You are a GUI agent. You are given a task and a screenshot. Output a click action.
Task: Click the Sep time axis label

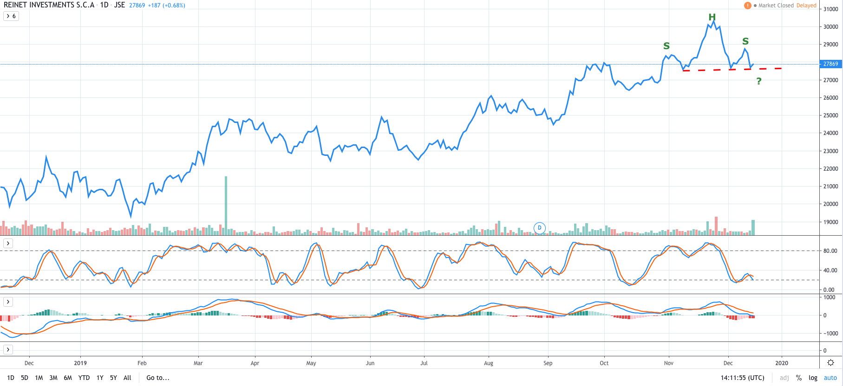tap(548, 363)
